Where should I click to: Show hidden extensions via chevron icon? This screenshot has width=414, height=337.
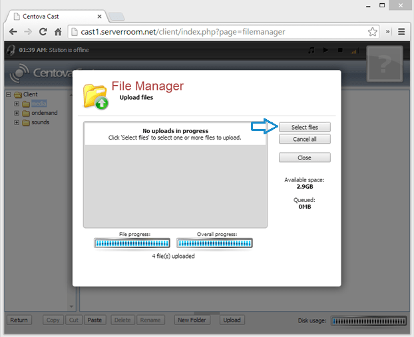click(387, 32)
